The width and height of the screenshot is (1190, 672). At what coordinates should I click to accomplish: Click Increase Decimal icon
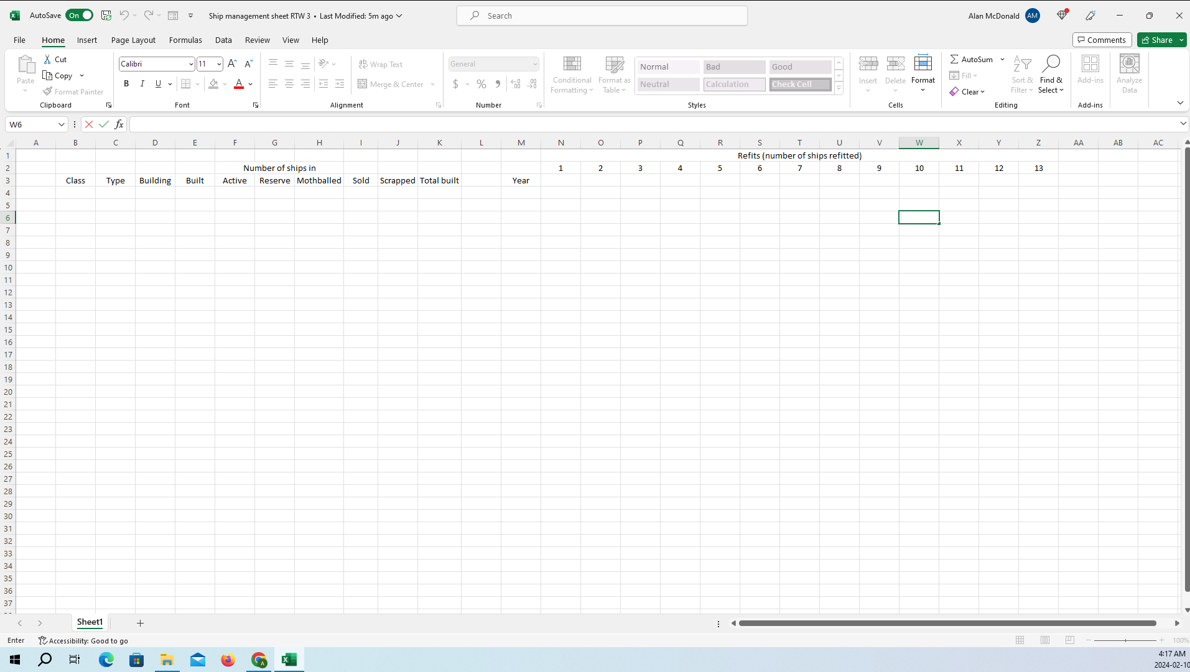[x=516, y=83]
